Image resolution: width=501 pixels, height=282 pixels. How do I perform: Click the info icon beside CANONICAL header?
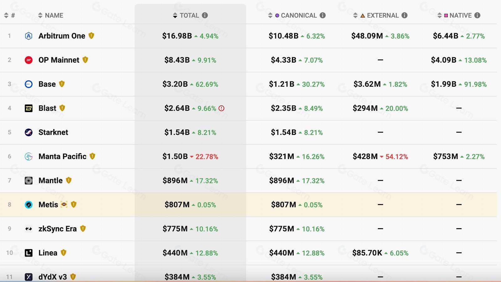coord(323,15)
